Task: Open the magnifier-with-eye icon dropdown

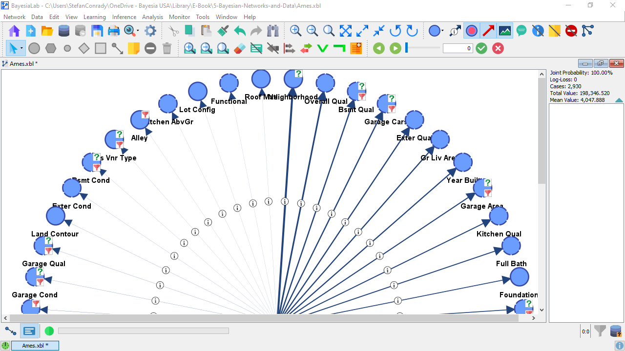Action: (x=138, y=31)
